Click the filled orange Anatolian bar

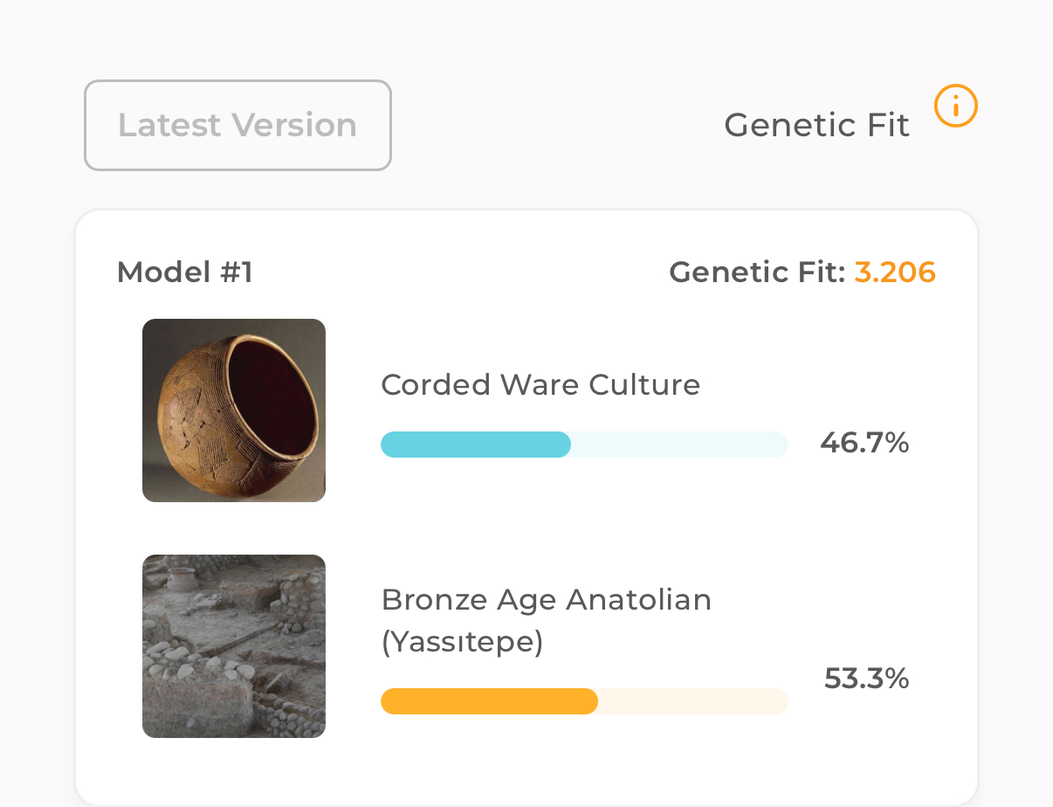(x=489, y=701)
